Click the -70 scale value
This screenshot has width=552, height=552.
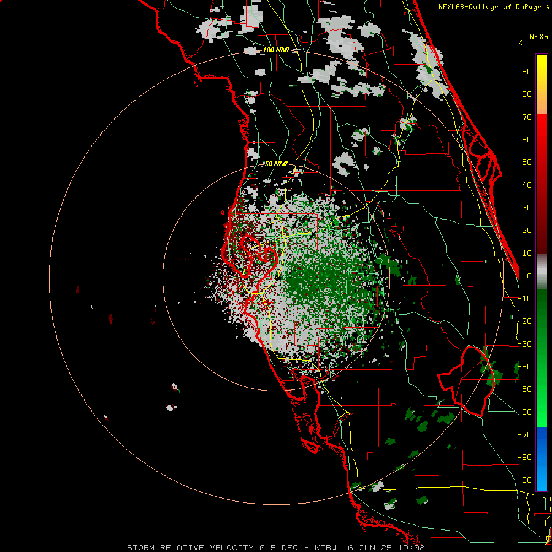click(524, 435)
